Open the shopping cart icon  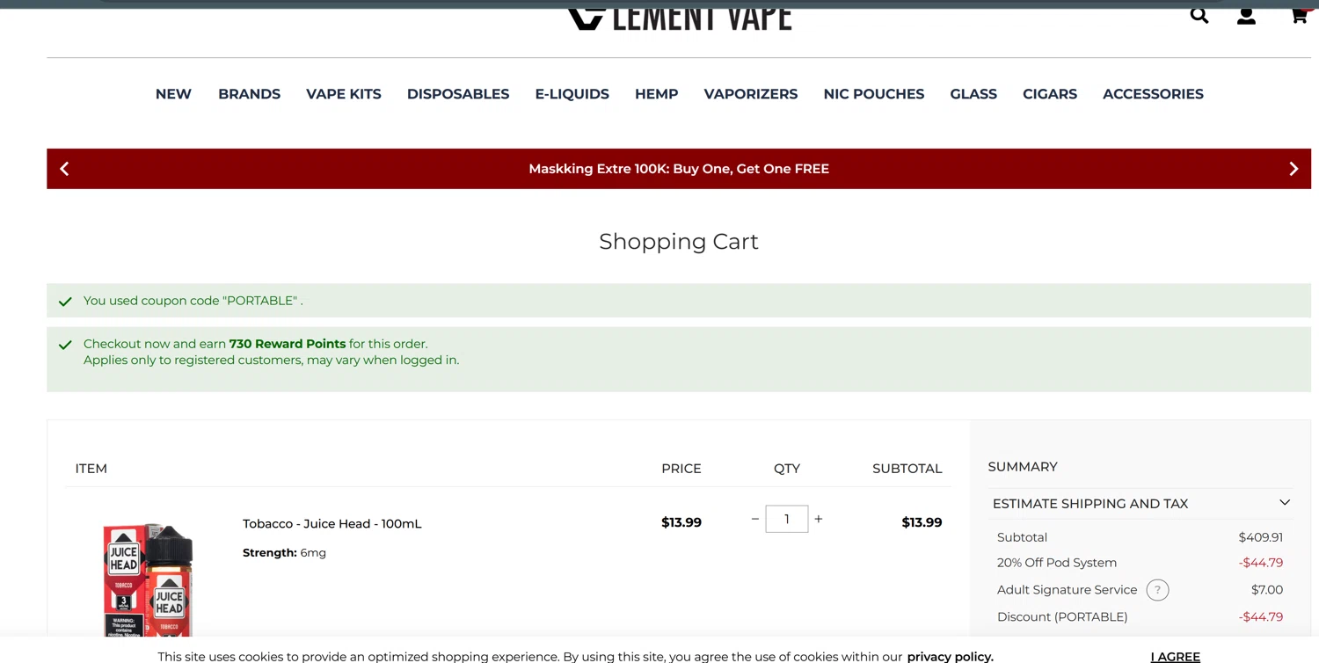1299,15
